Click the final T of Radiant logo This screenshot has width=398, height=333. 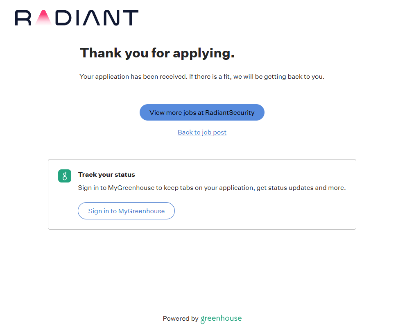coord(130,18)
